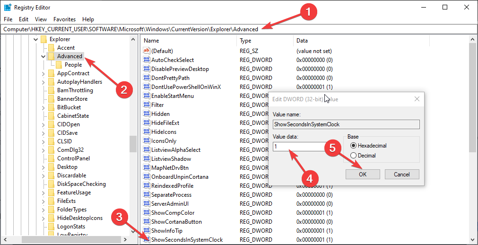Screen dimensions: 478x245
Task: Open the Help menu
Action: pos(88,19)
